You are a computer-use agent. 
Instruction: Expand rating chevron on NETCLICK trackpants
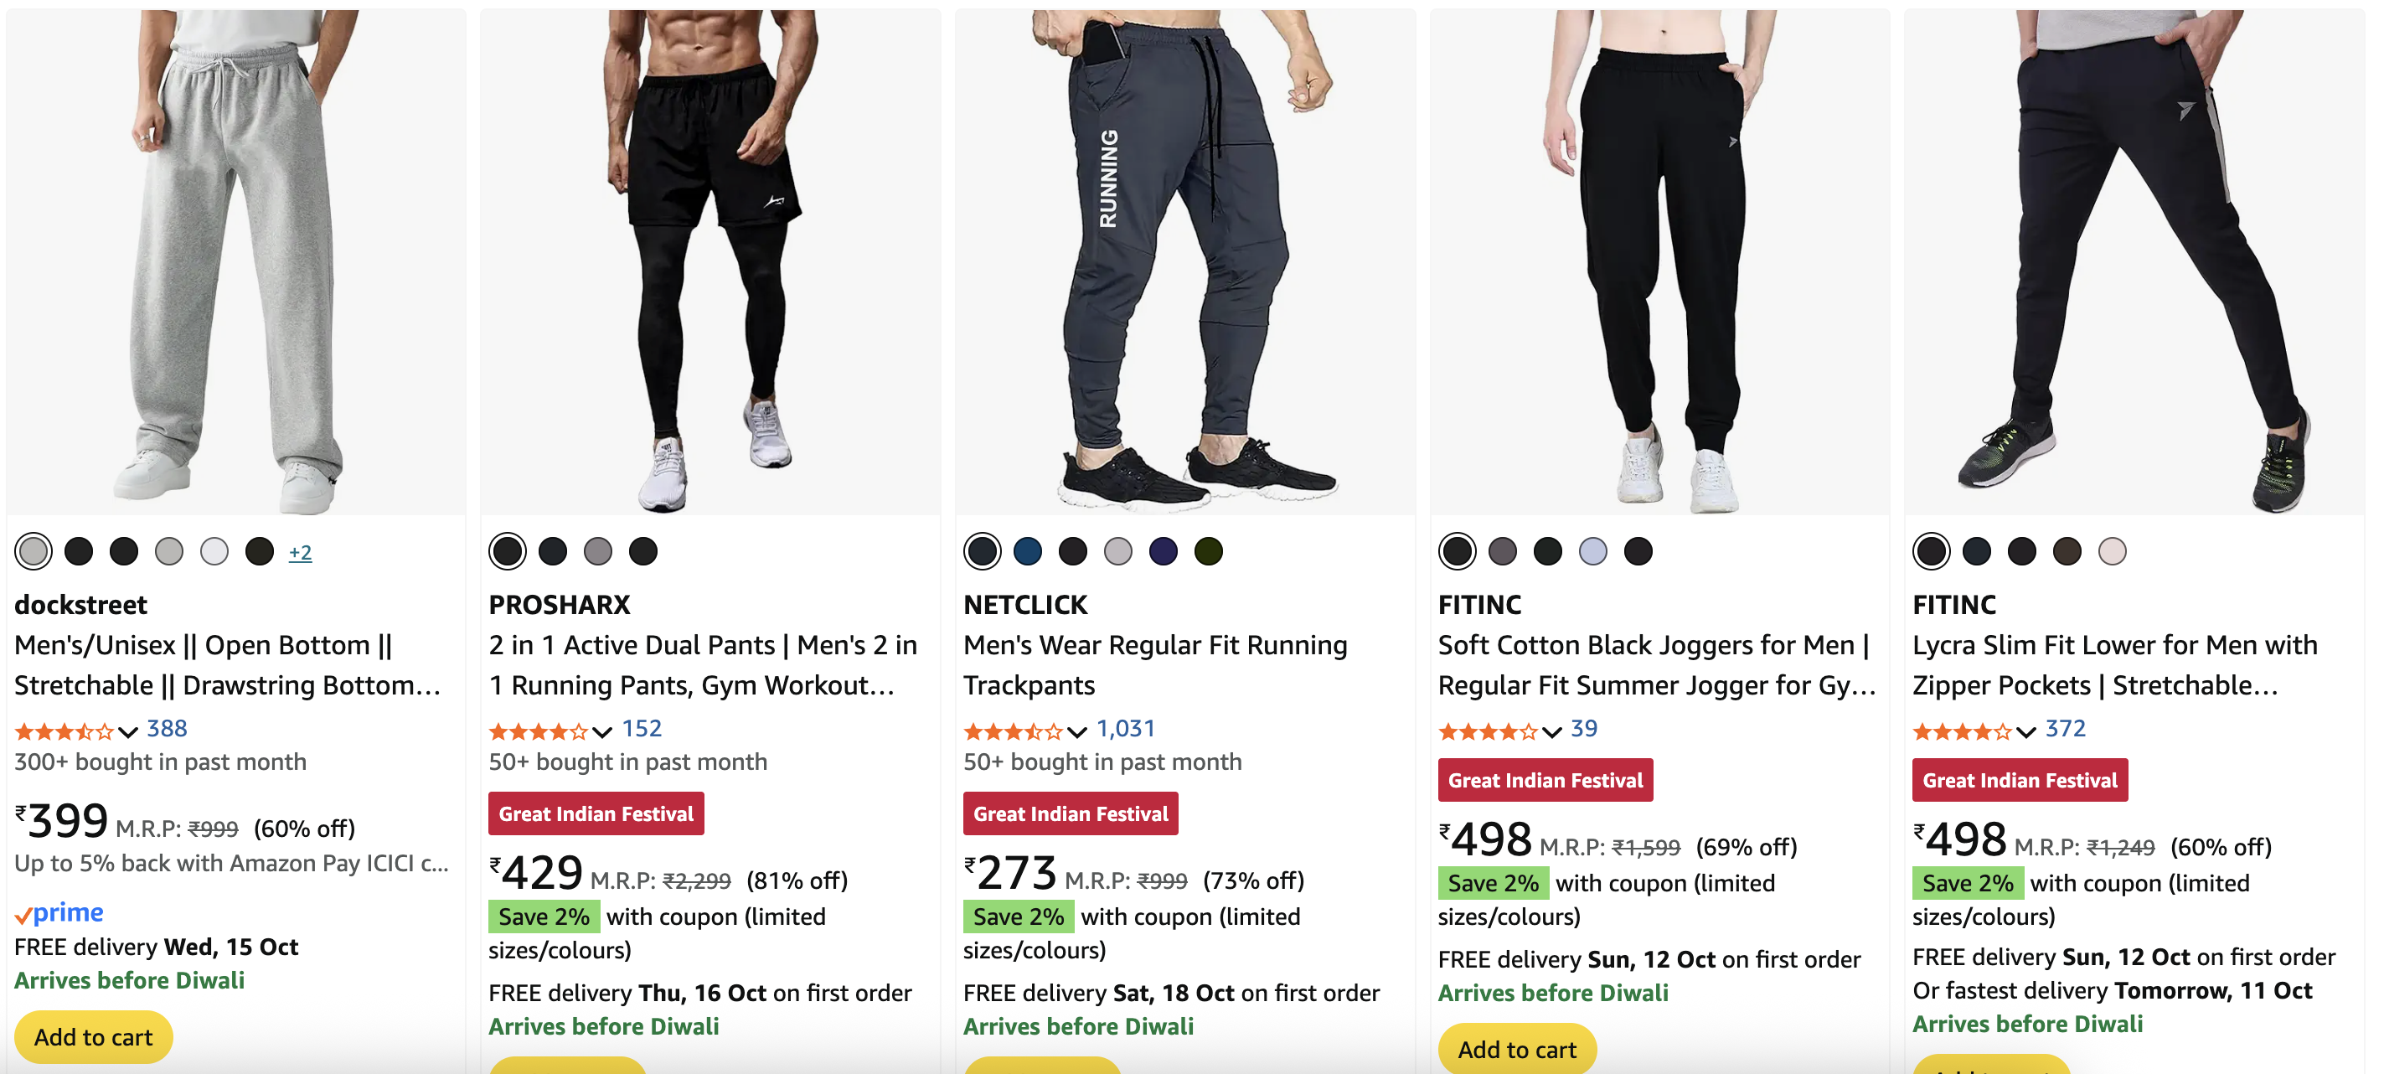pos(1076,731)
